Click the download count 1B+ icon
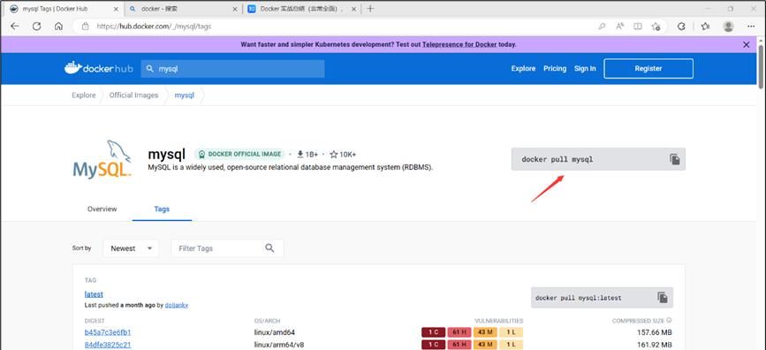This screenshot has width=766, height=350. [x=300, y=155]
